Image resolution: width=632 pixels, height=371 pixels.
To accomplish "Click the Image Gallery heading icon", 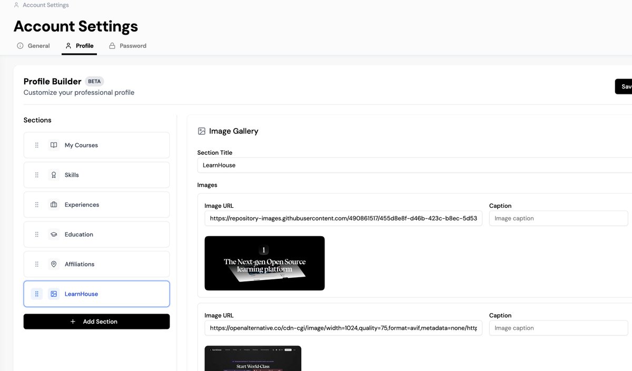I will pos(201,131).
